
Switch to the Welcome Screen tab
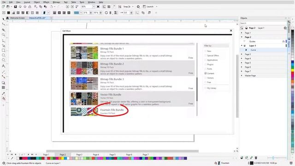[18, 18]
